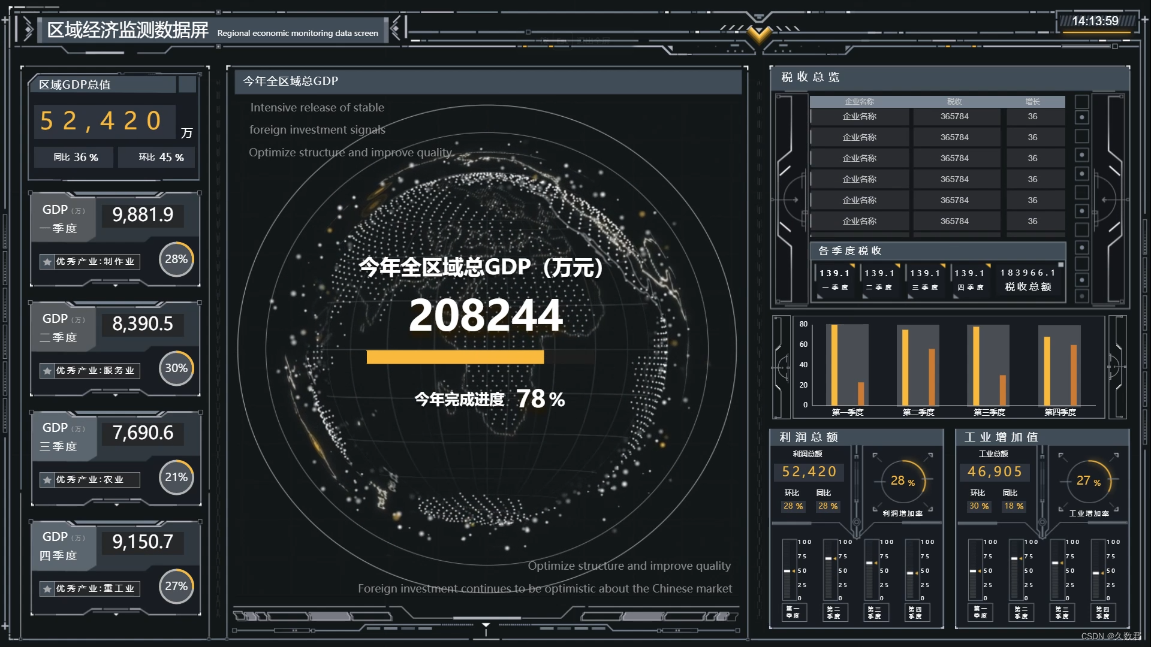Select the 各季度税收 section header
The height and width of the screenshot is (647, 1151).
pyautogui.click(x=938, y=251)
